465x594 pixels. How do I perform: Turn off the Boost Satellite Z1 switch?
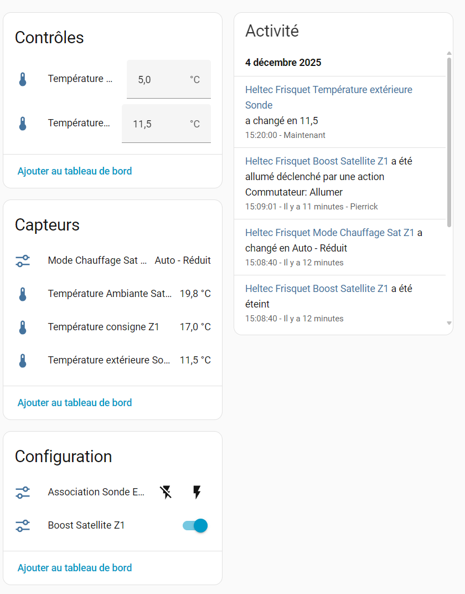click(x=195, y=525)
